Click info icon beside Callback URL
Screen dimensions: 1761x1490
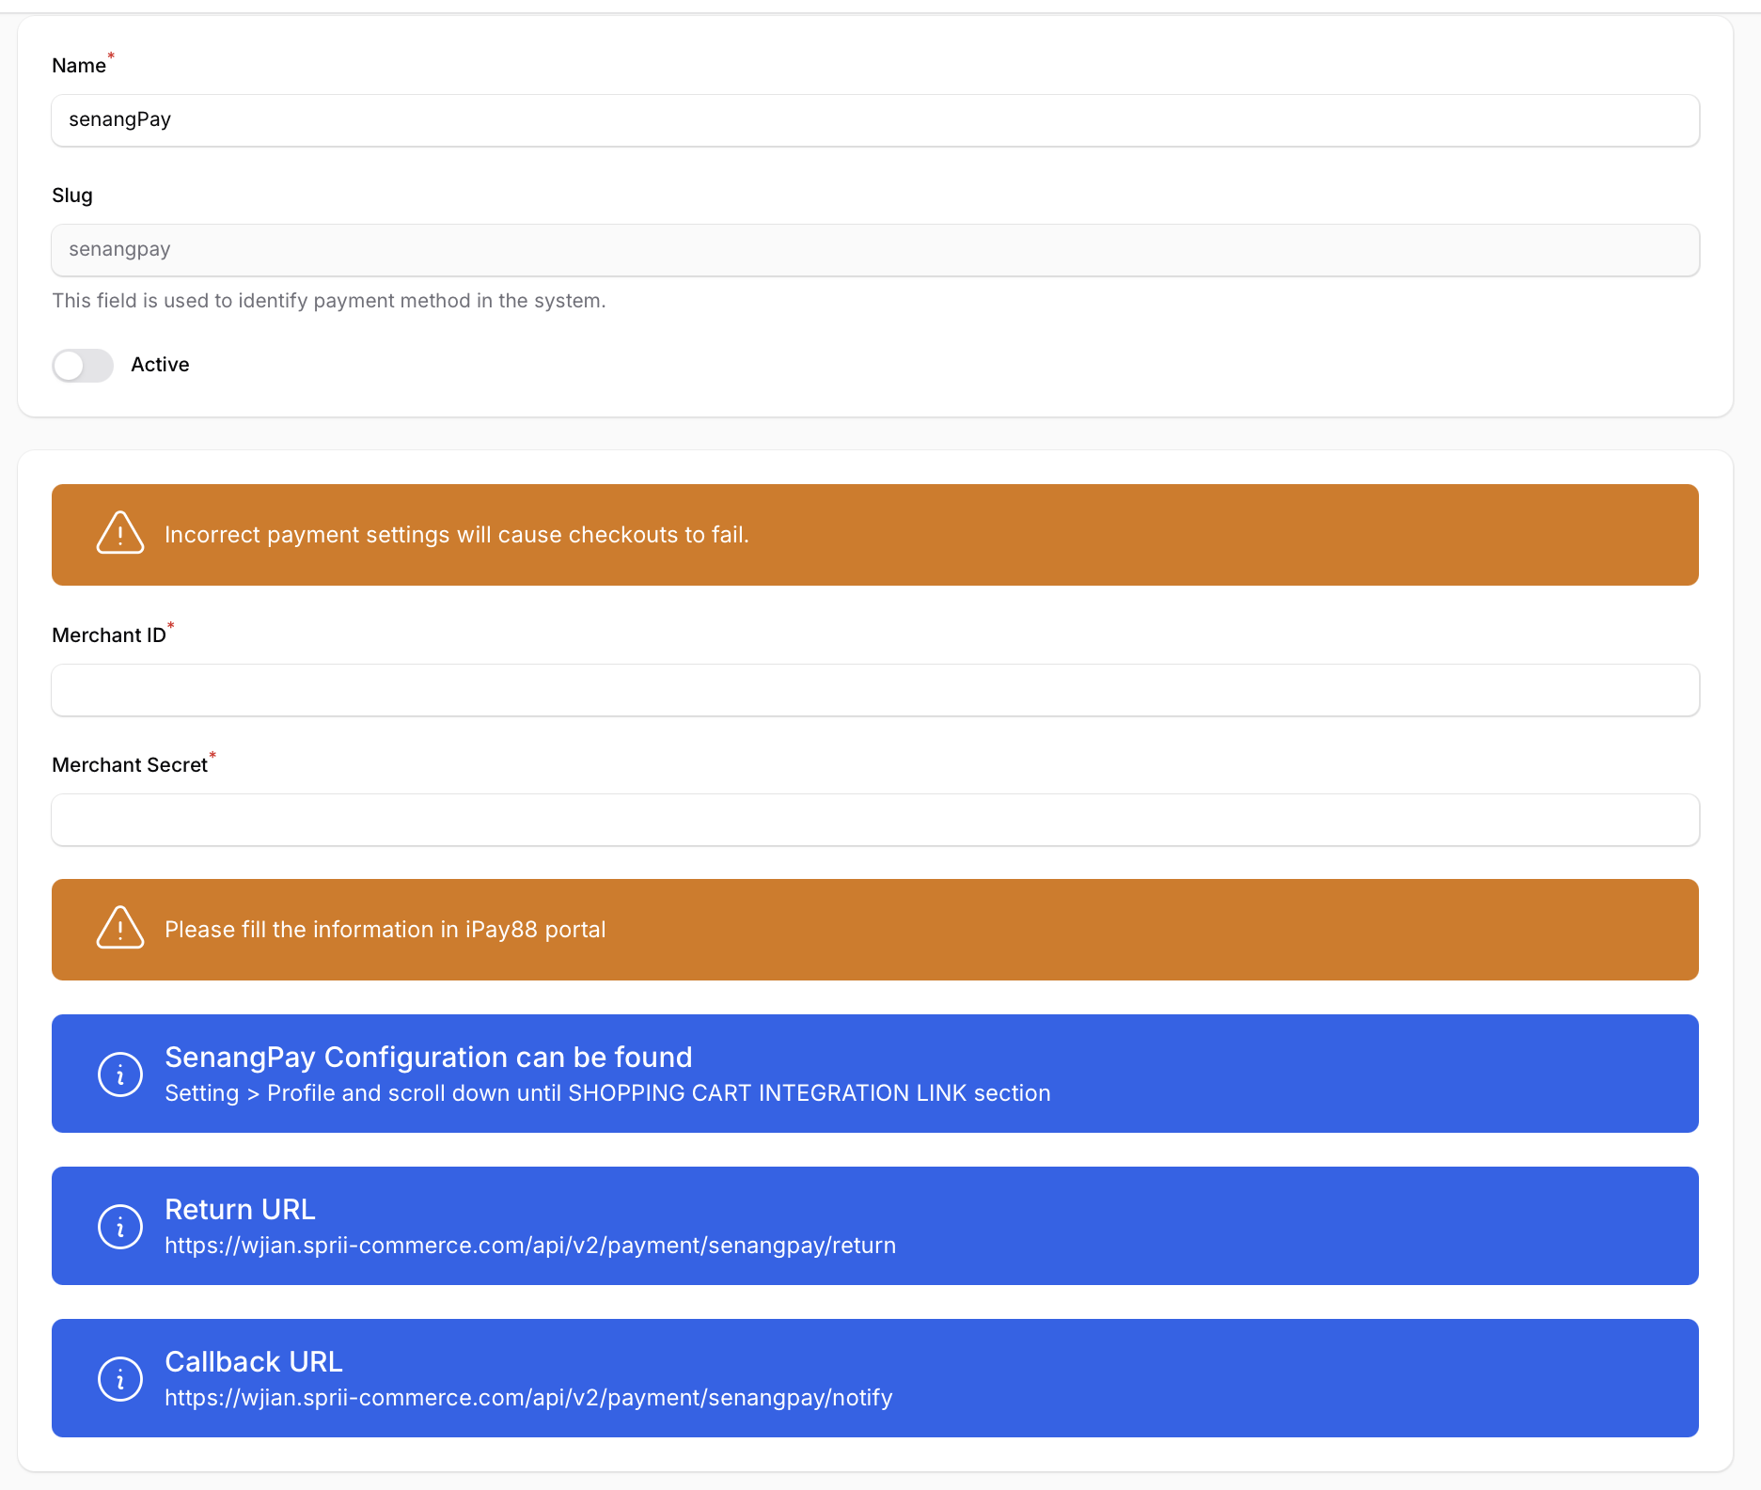click(120, 1379)
